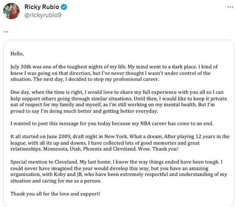Click the line "It all started on June 2009"
The width and height of the screenshot is (235, 207).
click(120, 136)
